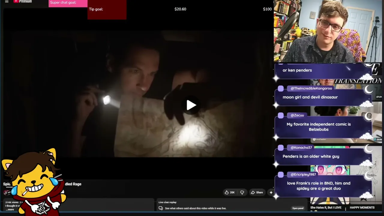Screen dimensions: 384x216
Task: Click the 'Live chat replay' heading
Action: click(167, 202)
